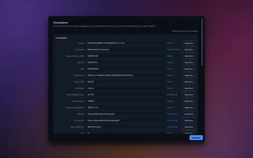The width and height of the screenshot is (253, 158).
Task: Save the Registrierungsdatum field
Action: pos(189,107)
